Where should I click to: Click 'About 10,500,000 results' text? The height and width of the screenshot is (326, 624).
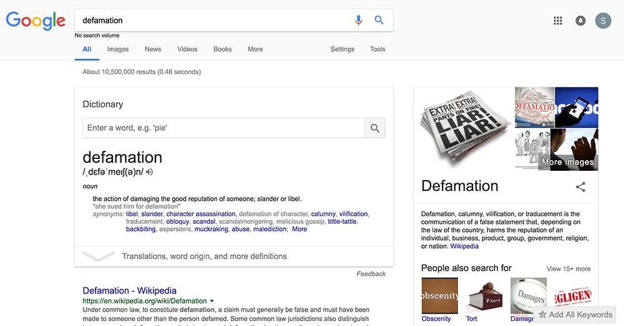click(142, 72)
